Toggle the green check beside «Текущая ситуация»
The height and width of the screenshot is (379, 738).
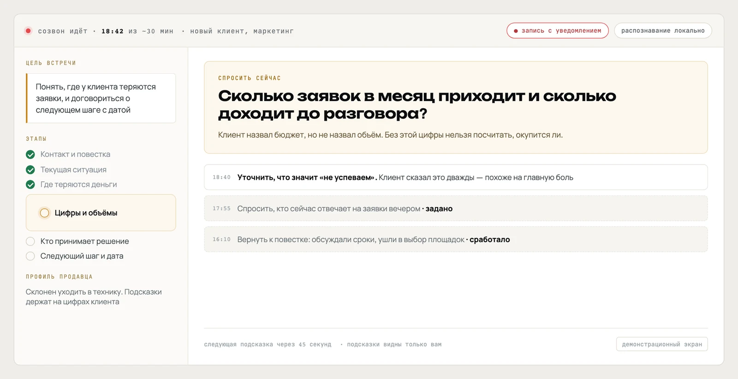point(30,170)
